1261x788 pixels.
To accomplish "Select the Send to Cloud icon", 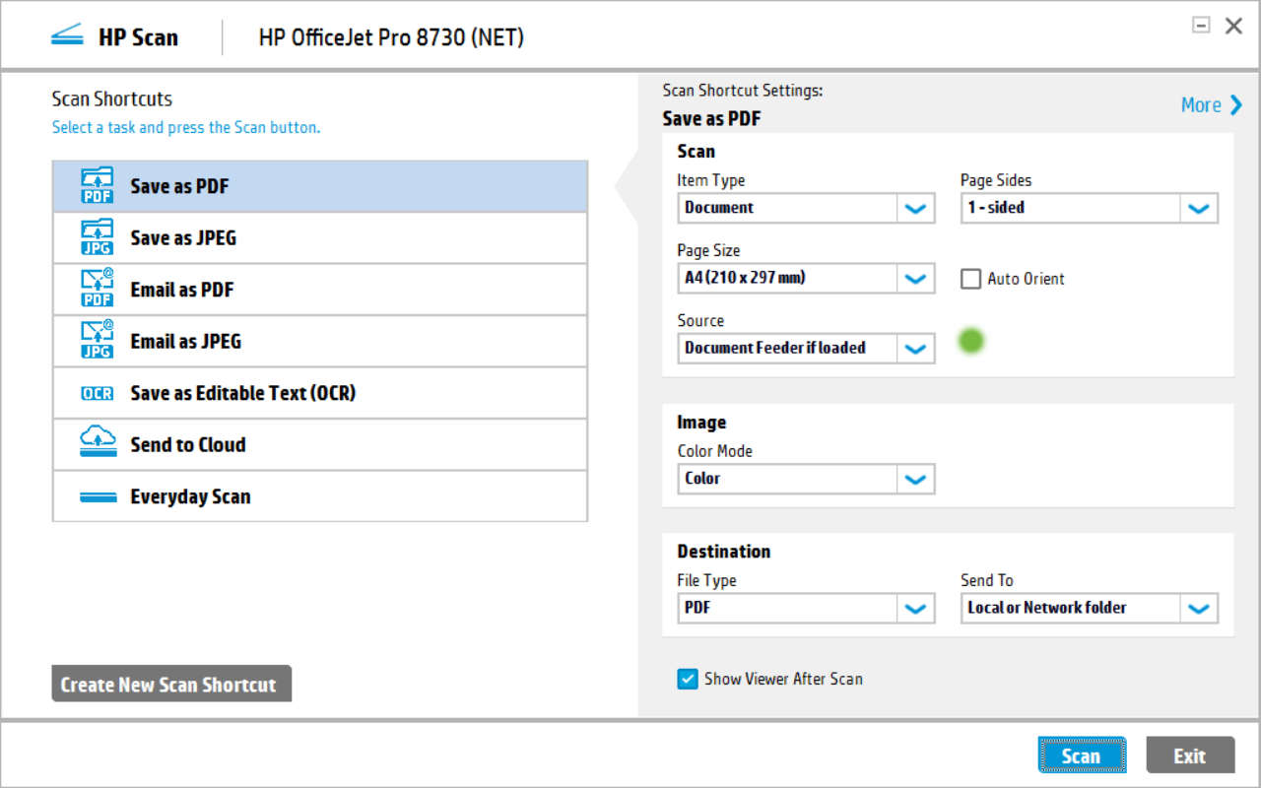I will 96,443.
